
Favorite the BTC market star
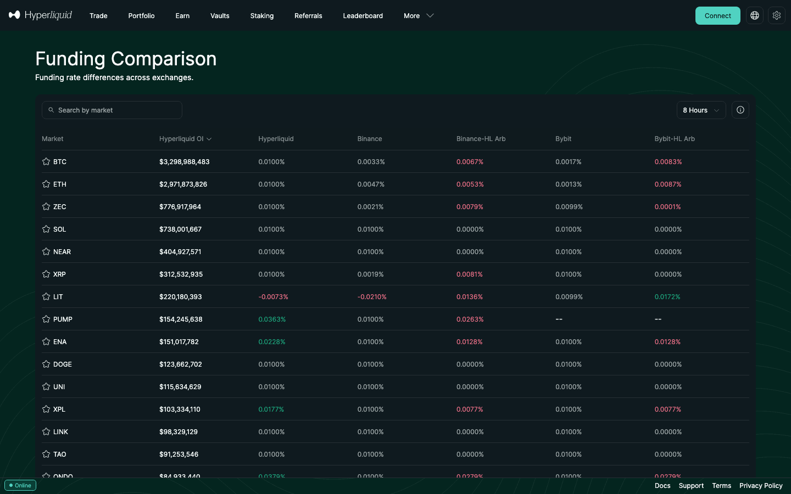click(46, 161)
